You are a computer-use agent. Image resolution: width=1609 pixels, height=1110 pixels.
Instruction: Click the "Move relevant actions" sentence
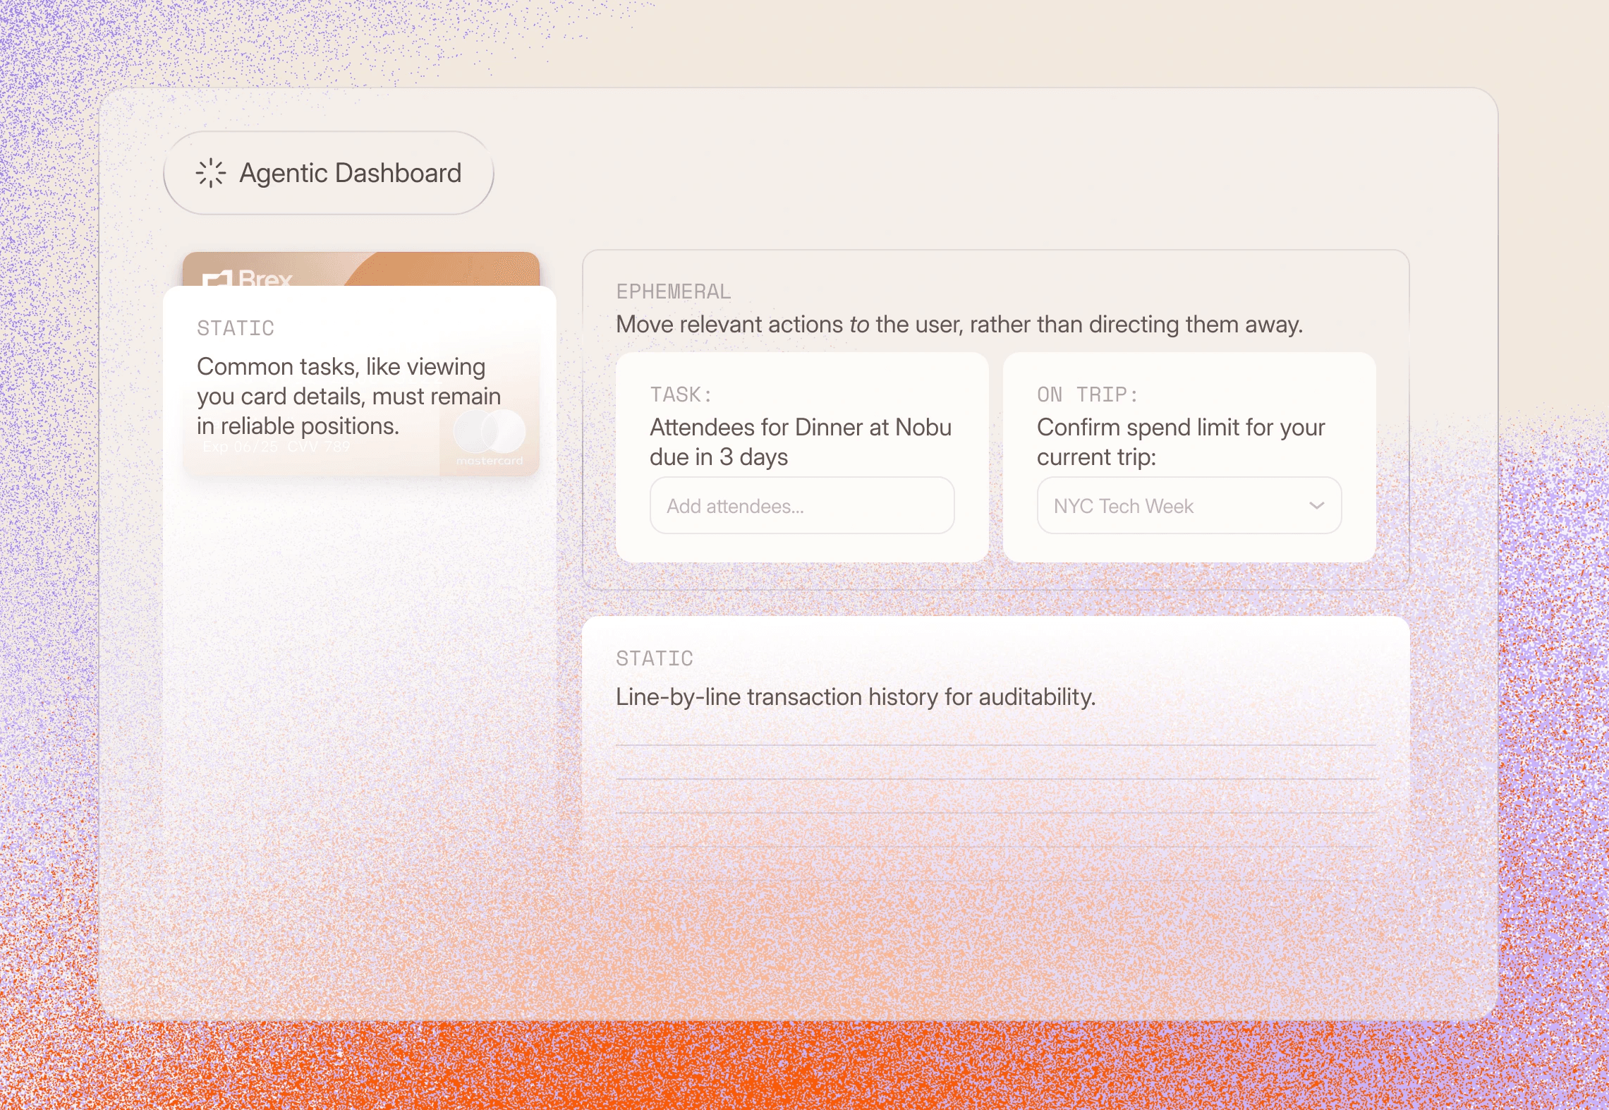pyautogui.click(x=959, y=325)
